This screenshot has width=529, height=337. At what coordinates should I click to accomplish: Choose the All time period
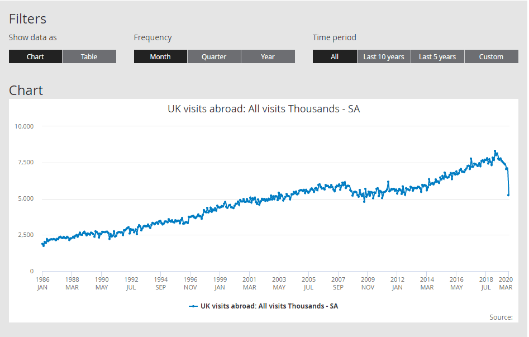(x=334, y=56)
